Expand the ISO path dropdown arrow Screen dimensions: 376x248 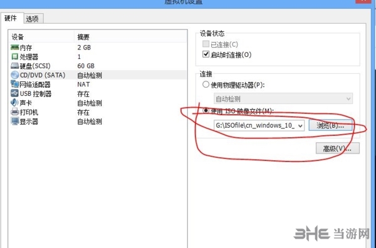click(x=300, y=125)
